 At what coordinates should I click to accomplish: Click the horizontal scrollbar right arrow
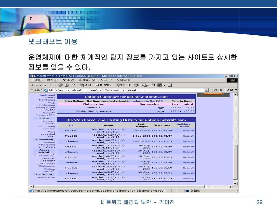[231, 187]
